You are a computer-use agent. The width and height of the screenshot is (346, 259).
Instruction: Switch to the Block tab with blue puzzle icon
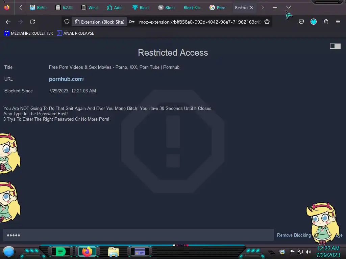click(141, 7)
